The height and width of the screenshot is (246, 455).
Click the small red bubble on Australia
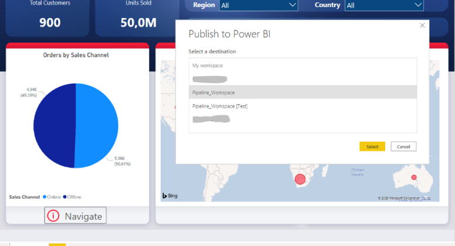coord(414,177)
